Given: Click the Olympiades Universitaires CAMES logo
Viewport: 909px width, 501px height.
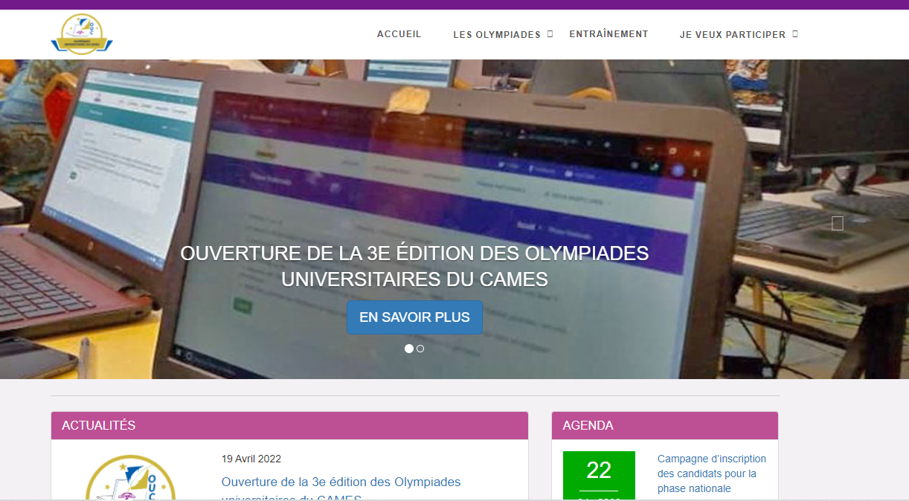Looking at the screenshot, I should pyautogui.click(x=82, y=34).
